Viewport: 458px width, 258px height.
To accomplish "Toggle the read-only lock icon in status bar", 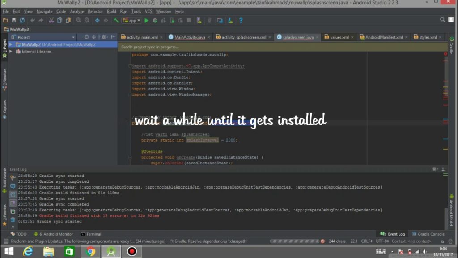I will tap(442, 241).
